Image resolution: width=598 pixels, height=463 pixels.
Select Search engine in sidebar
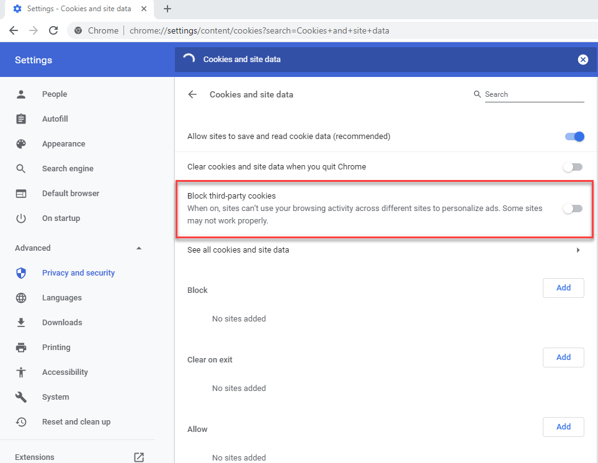[x=68, y=169]
